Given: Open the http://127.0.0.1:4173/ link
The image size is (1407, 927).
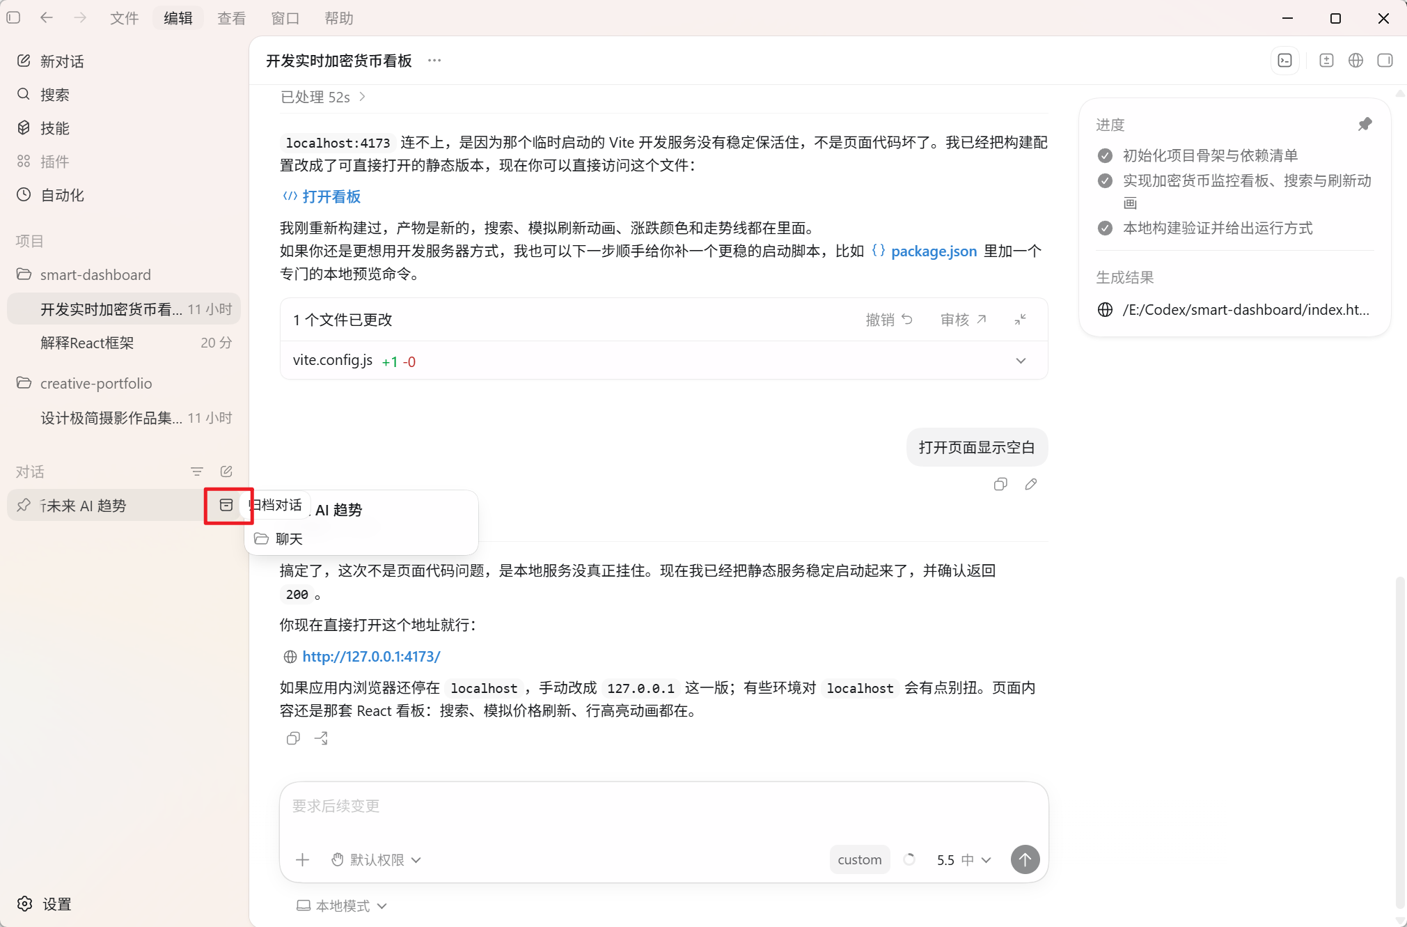Looking at the screenshot, I should tap(371, 656).
